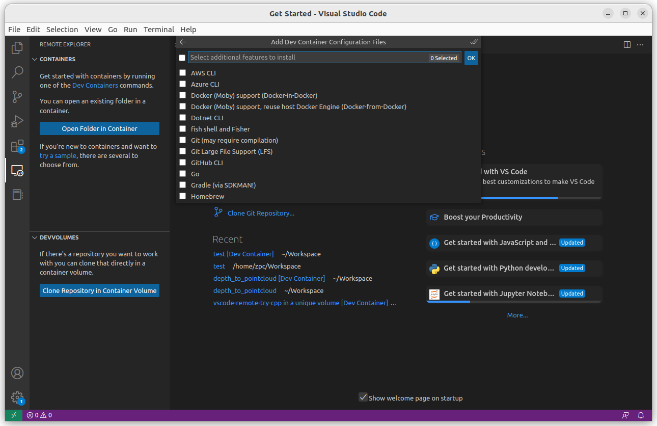This screenshot has height=426, width=657.
Task: Open the Run menu
Action: pos(130,30)
